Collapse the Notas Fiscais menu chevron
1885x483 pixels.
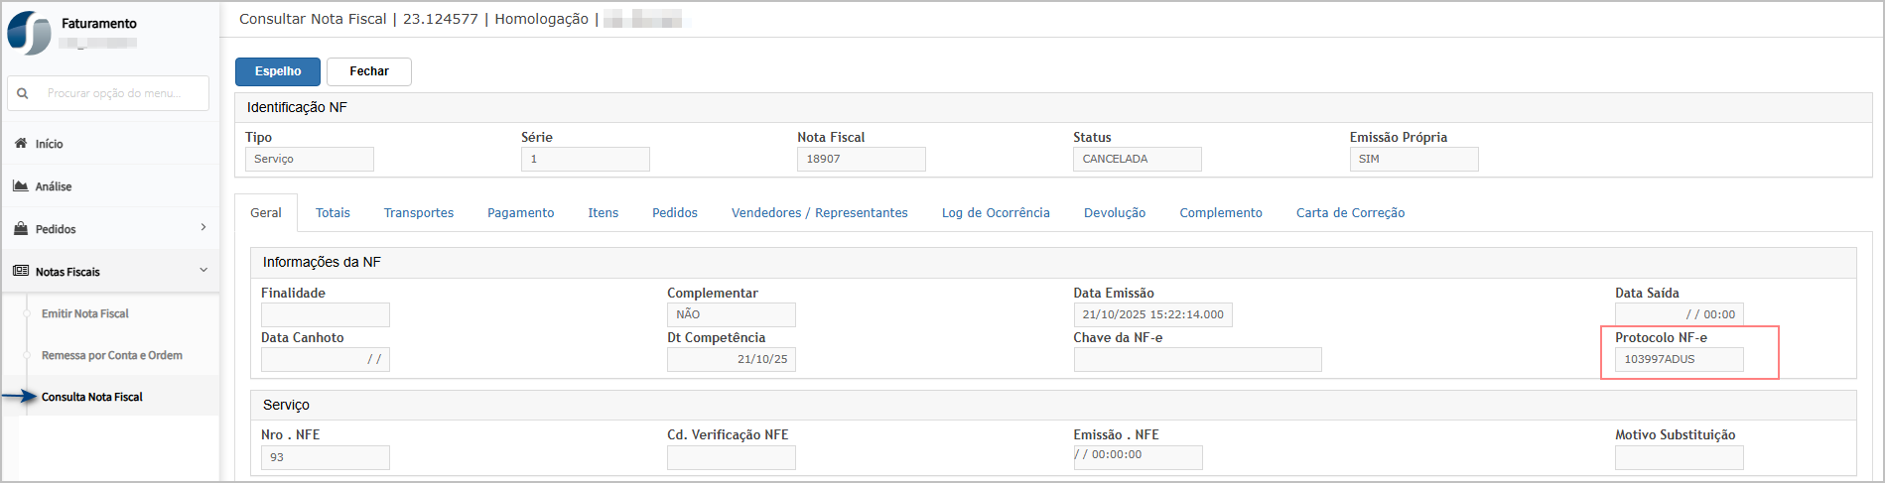tap(203, 271)
